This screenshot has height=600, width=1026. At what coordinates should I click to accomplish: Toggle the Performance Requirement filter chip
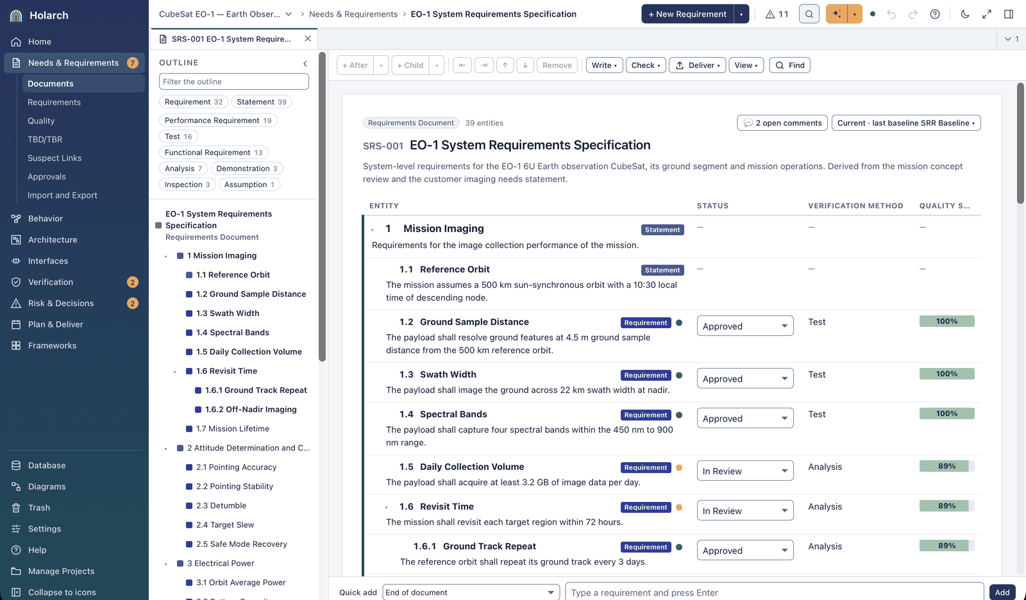(218, 121)
